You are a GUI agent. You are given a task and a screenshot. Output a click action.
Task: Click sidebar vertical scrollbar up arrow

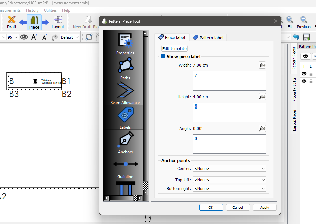(x=145, y=33)
